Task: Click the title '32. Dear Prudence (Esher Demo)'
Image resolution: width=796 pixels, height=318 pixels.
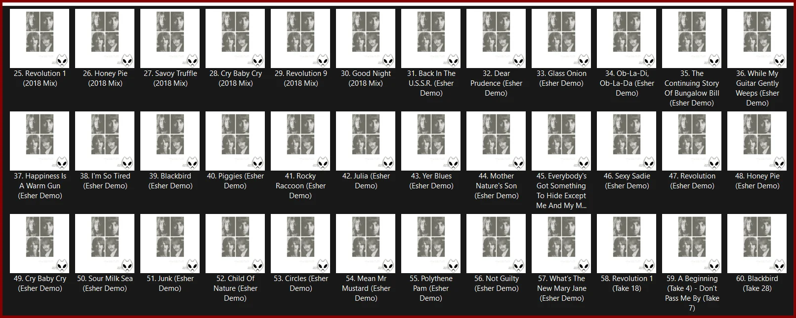Action: point(496,83)
